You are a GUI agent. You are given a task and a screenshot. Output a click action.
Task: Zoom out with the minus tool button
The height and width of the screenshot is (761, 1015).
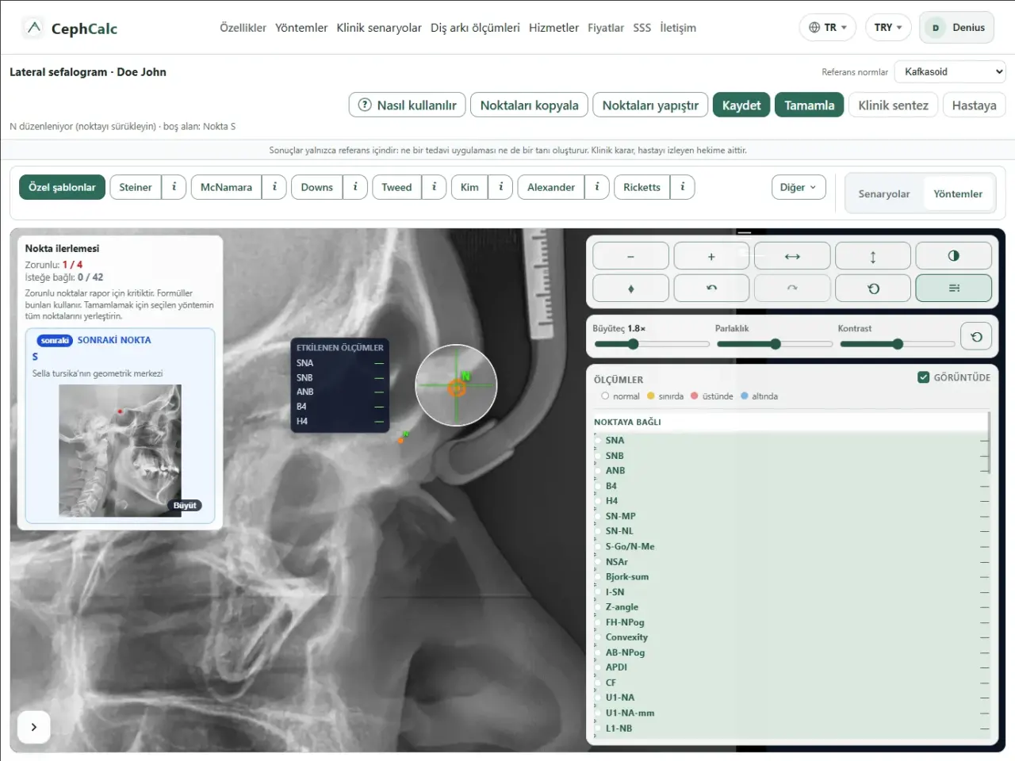coord(630,256)
